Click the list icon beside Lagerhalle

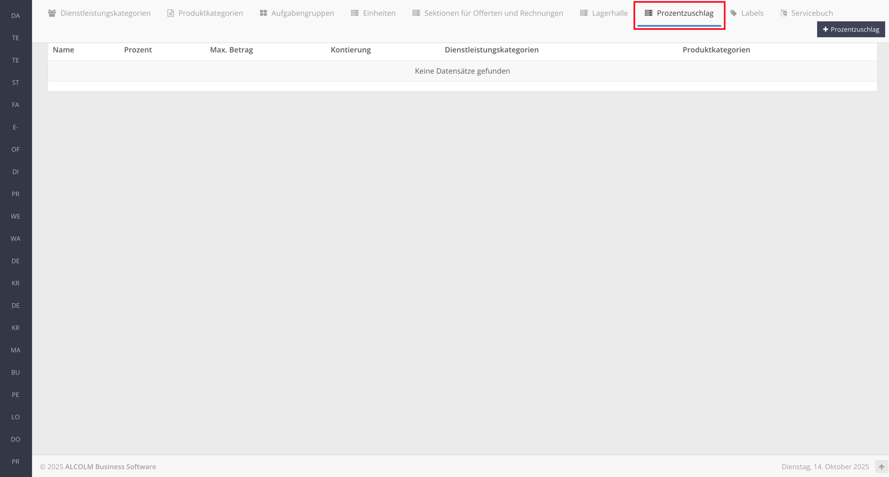point(584,13)
